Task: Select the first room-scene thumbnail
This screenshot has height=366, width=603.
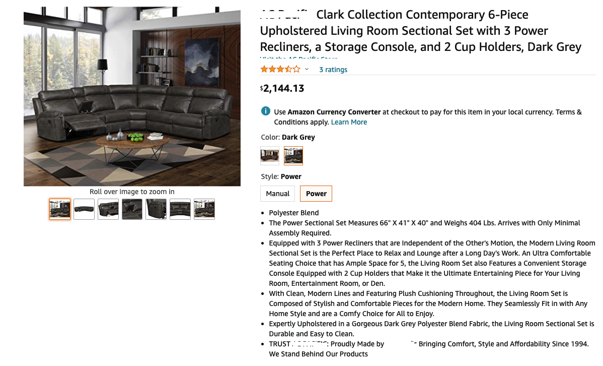Action: (60, 209)
